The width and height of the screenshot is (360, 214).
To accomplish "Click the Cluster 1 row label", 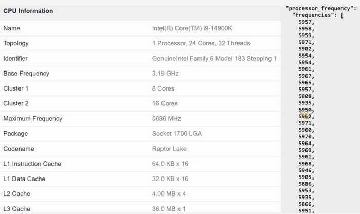I will 16,88.
